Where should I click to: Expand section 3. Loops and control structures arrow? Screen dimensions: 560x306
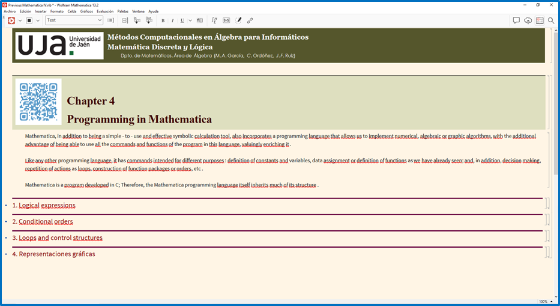tap(6, 237)
